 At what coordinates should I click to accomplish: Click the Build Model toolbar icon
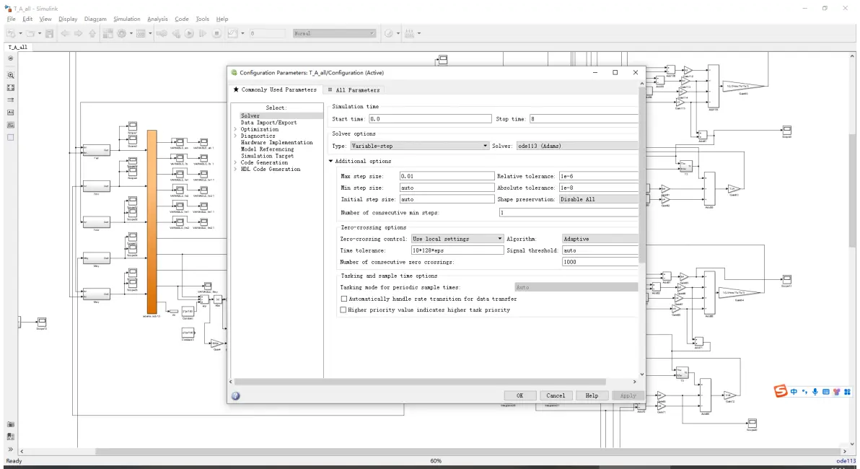click(409, 33)
